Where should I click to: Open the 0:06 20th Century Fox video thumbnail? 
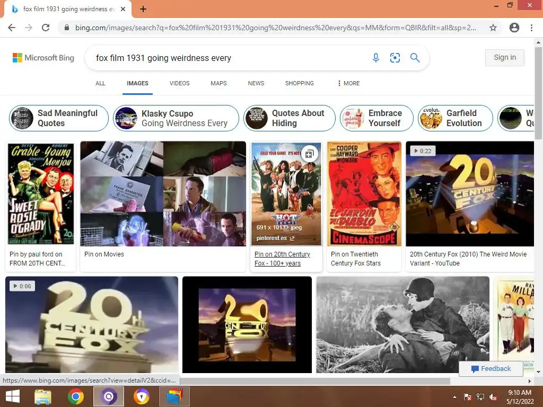click(x=92, y=325)
